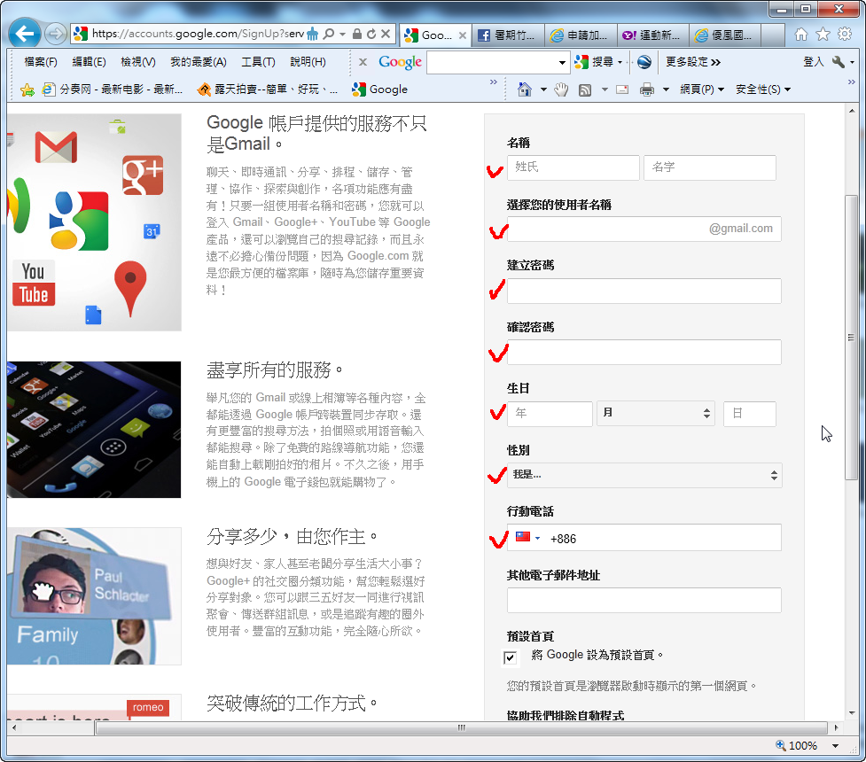Expand the favorites bar overflow chevron
The width and height of the screenshot is (866, 762).
pos(493,82)
